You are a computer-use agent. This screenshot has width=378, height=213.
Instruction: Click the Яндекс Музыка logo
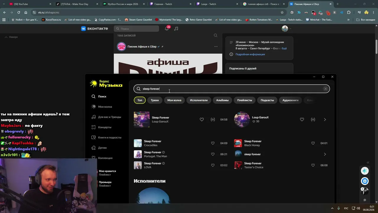106,84
